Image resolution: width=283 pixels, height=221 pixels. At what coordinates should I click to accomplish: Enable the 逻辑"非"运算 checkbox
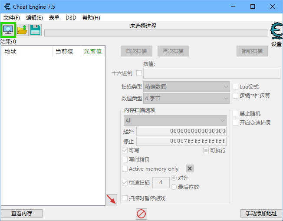pyautogui.click(x=235, y=96)
